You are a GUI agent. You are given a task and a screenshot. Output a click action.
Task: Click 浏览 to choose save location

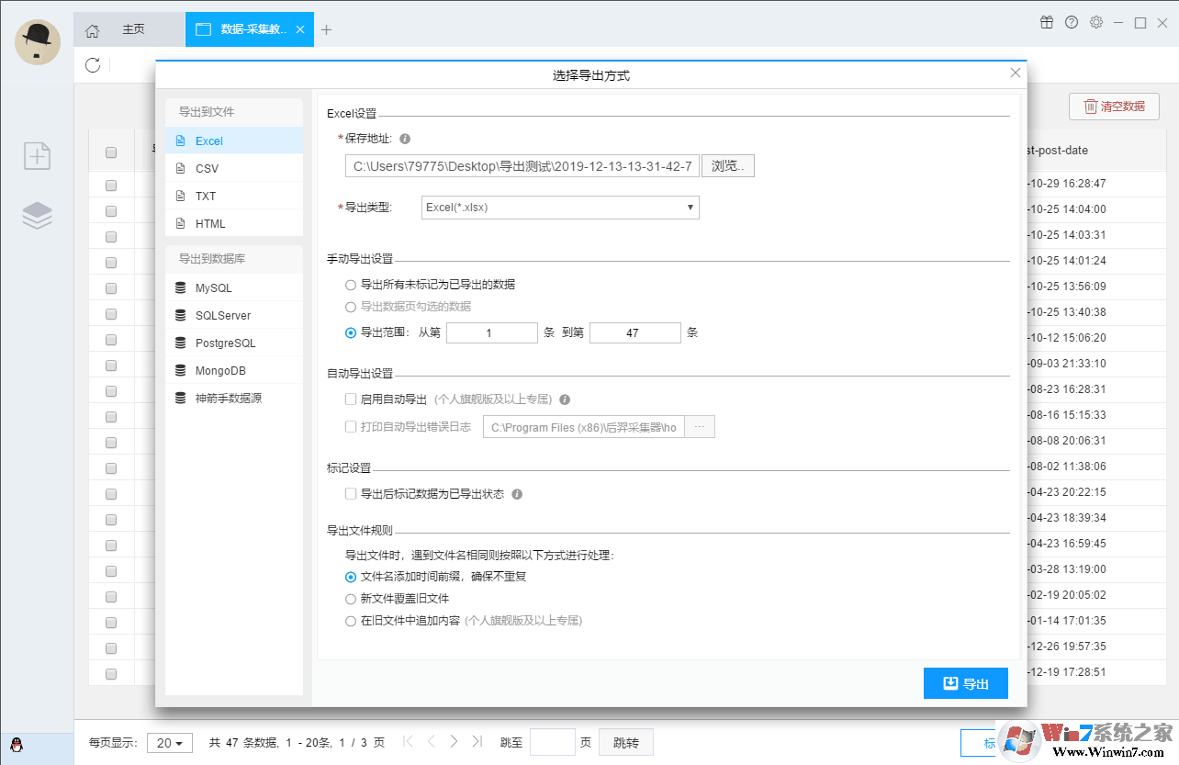pyautogui.click(x=727, y=165)
